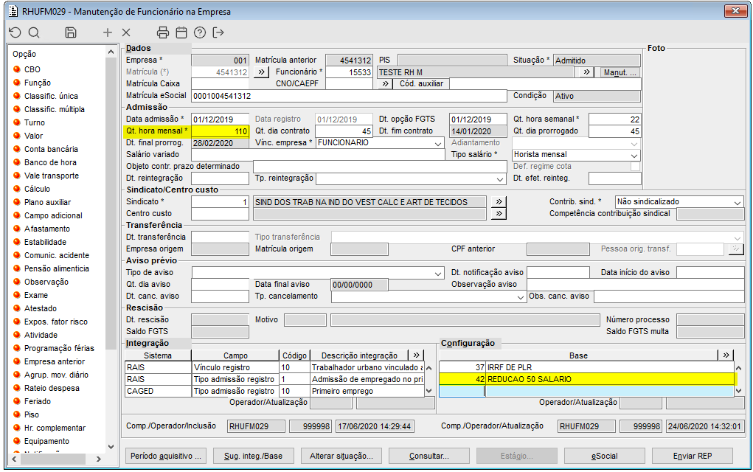
Task: Delete the record with the X toolbar icon
Action: (x=126, y=32)
